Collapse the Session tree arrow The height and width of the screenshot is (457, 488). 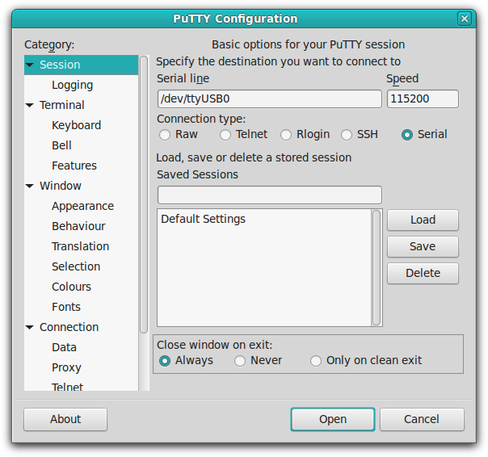(x=30, y=65)
